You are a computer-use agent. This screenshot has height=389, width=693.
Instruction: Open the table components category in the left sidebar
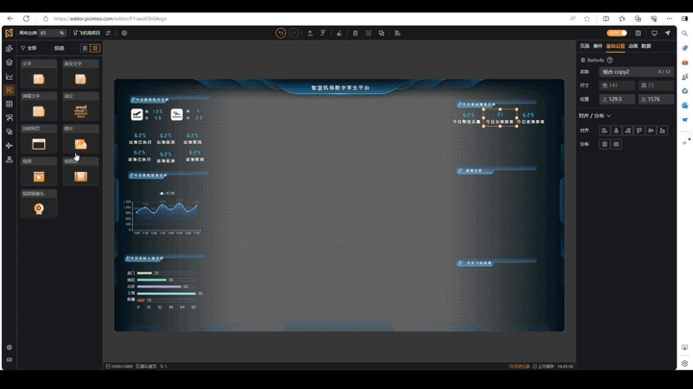10,104
